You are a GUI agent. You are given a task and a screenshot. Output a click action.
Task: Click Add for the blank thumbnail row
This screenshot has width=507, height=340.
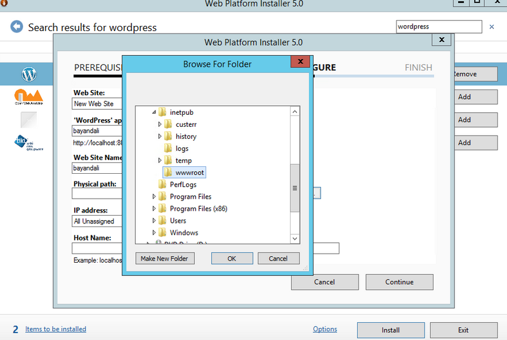tap(476, 120)
